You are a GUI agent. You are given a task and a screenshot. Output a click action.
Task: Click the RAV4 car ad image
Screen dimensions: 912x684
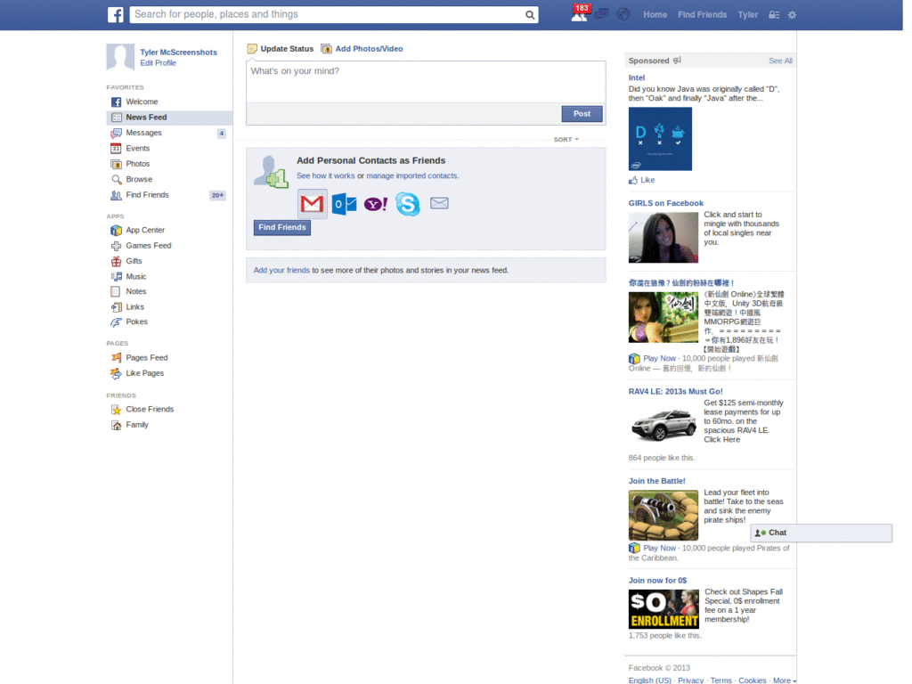click(663, 423)
